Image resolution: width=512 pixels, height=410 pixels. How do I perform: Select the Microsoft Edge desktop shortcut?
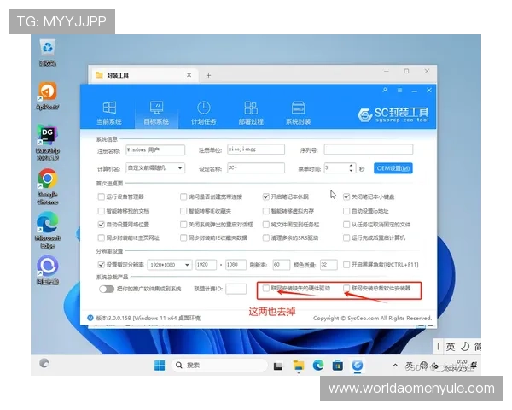pyautogui.click(x=48, y=230)
